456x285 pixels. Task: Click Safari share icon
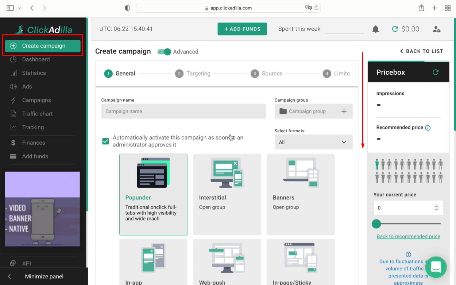pyautogui.click(x=421, y=8)
